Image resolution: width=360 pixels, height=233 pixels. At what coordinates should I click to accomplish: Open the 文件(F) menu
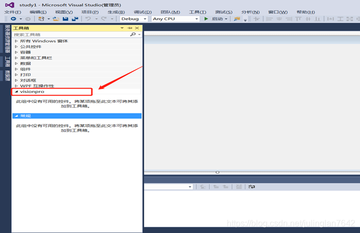click(13, 12)
